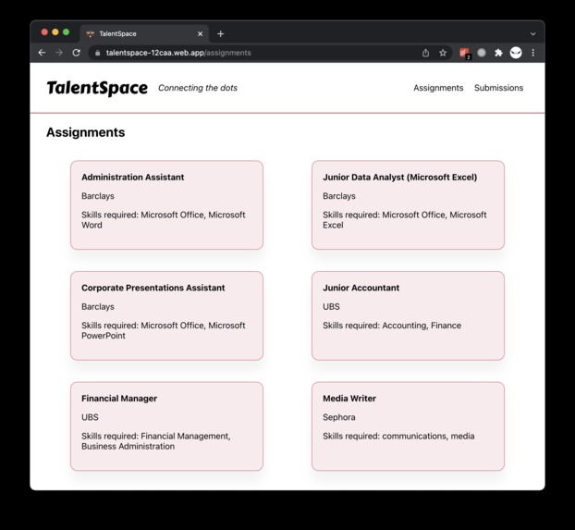575x530 pixels.
Task: Click the 'Connecting the dots' tagline
Action: pyautogui.click(x=198, y=88)
